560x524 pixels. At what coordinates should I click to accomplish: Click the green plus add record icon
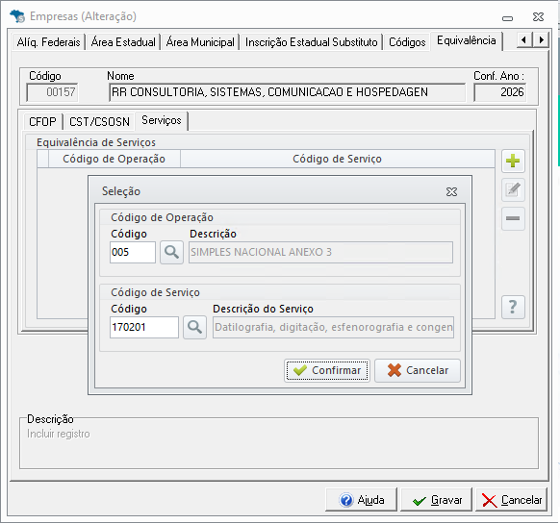[x=513, y=161]
